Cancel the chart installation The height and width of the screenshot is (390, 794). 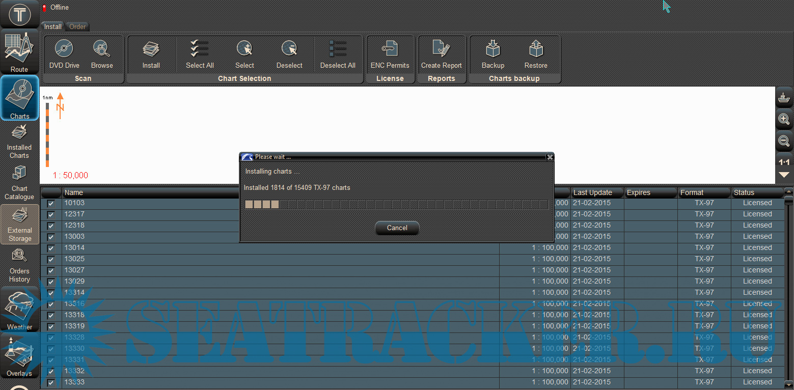point(397,228)
